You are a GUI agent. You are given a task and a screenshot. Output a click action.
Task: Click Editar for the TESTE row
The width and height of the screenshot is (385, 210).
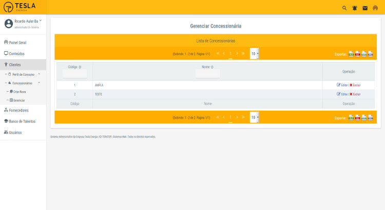click(342, 94)
